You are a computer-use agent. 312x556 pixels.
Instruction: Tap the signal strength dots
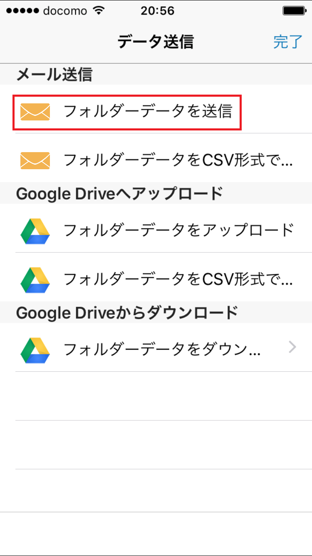22,10
